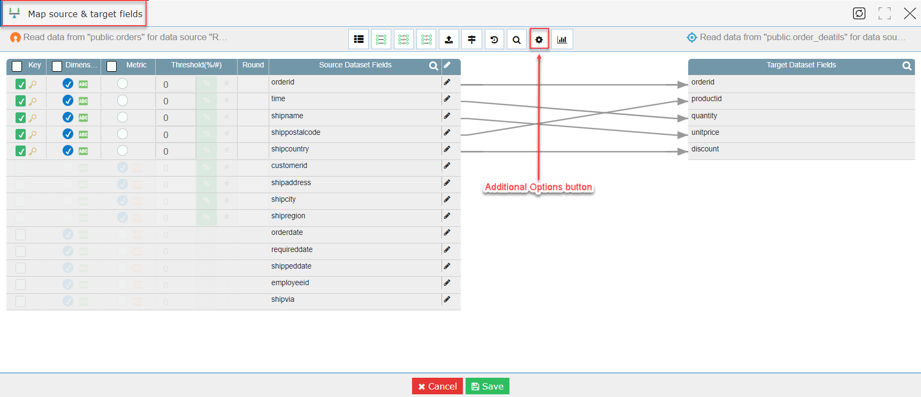The image size is (921, 397).
Task: Open the Additional Options gear button
Action: pyautogui.click(x=539, y=39)
